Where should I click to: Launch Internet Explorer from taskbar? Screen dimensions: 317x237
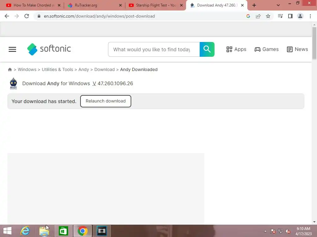(25, 231)
